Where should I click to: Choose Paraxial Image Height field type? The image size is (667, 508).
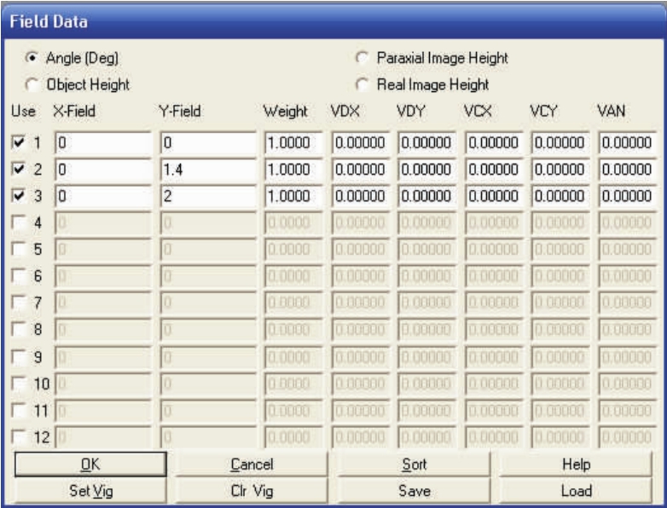click(x=362, y=57)
